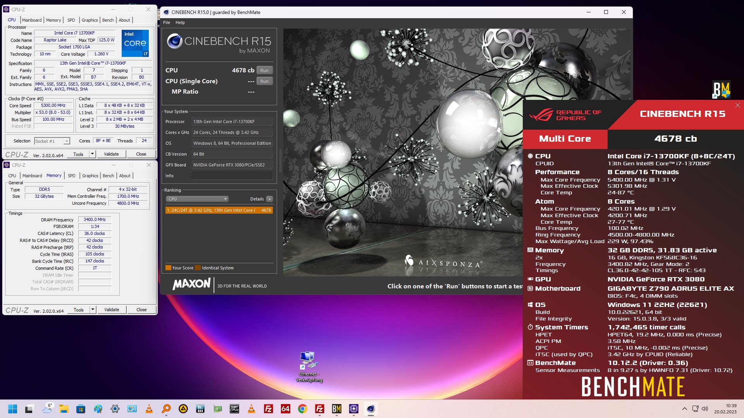The image size is (744, 418).
Task: Open the green circuit board taskbar icon
Action: click(217, 409)
